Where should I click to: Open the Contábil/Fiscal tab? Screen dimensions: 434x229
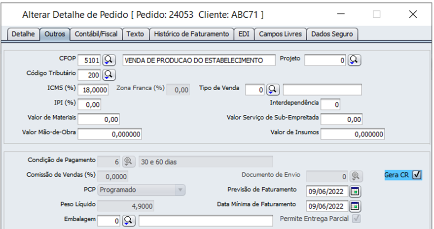click(96, 34)
